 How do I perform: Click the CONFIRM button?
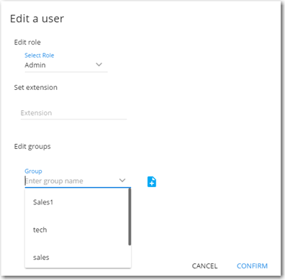(x=252, y=266)
